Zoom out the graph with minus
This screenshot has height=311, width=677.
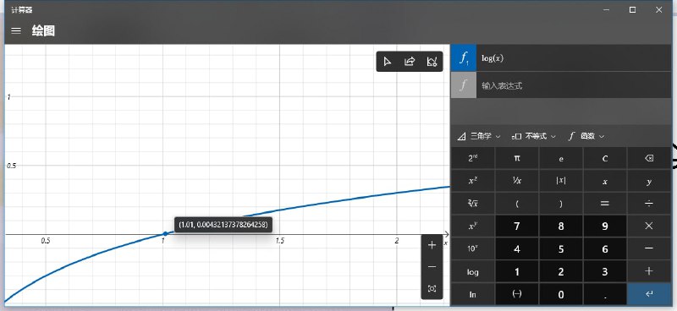[432, 267]
